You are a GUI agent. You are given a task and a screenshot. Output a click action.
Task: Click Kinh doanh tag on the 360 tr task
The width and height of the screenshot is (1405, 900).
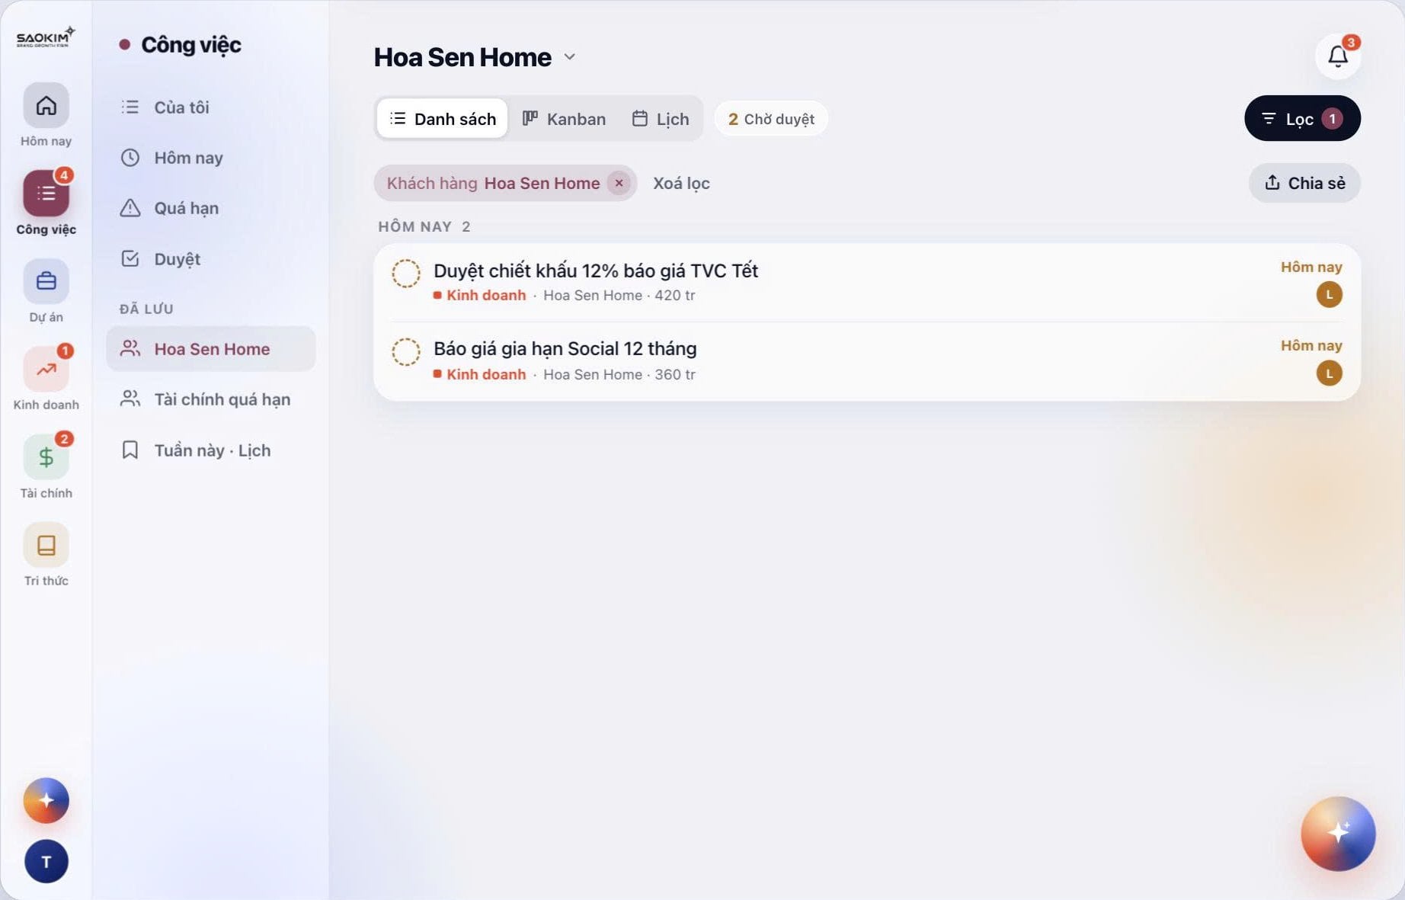(479, 374)
